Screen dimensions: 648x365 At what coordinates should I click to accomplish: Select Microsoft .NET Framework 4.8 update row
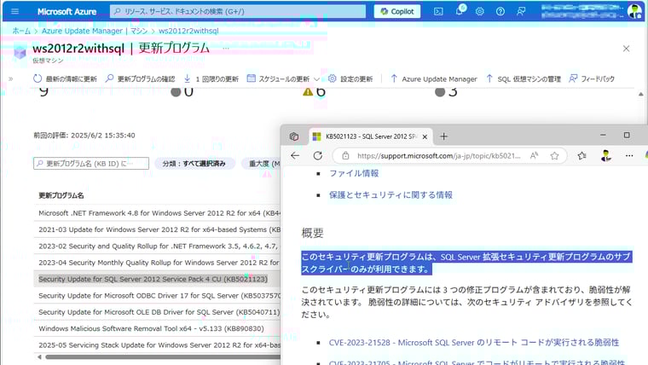click(157, 213)
